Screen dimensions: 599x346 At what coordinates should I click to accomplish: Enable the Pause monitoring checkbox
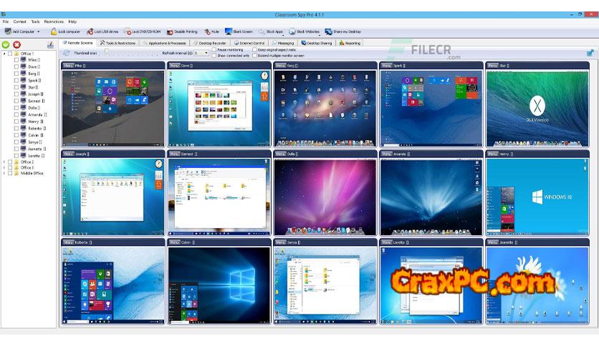click(x=214, y=50)
